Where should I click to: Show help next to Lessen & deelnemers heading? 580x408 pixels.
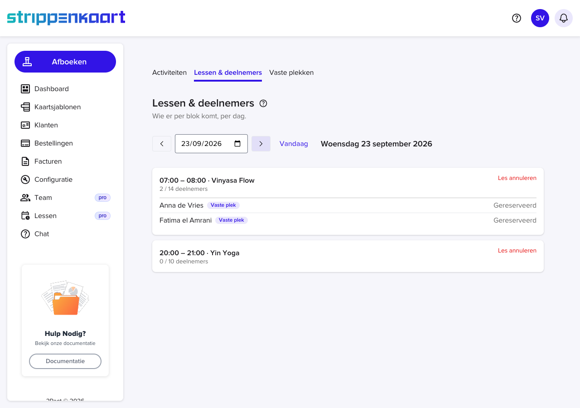pos(263,103)
